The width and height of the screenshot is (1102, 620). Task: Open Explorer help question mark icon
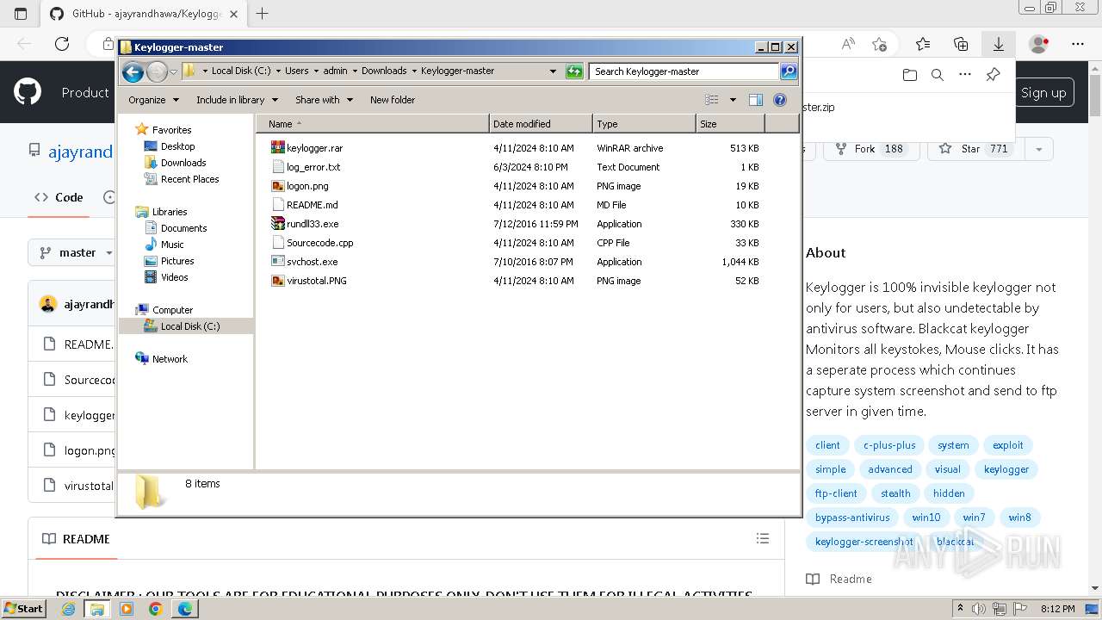click(x=780, y=100)
